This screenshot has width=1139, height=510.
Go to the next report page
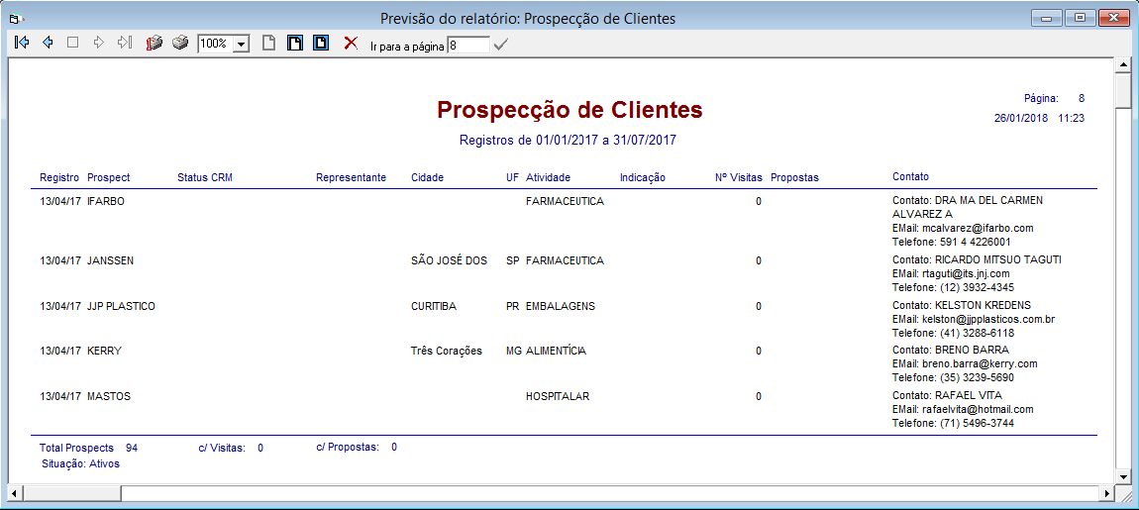pos(98,44)
